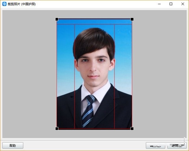
Task: Select the bottom-right crop handle
Action: [x=132, y=128]
